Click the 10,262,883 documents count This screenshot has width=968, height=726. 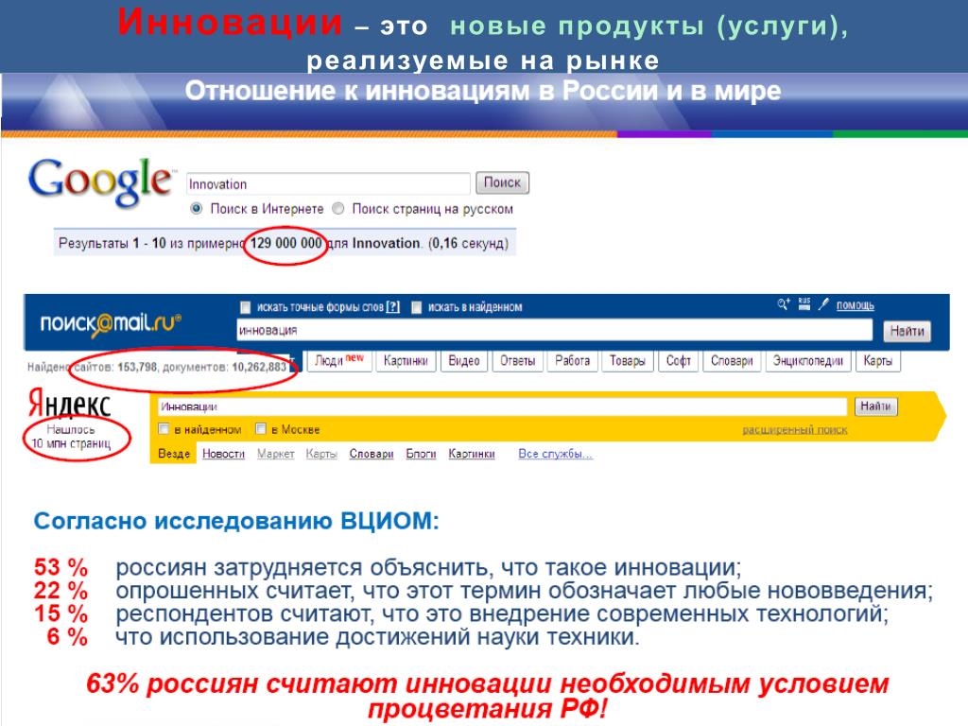point(259,368)
